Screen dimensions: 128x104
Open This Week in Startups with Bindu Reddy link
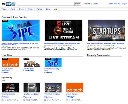[106, 43]
